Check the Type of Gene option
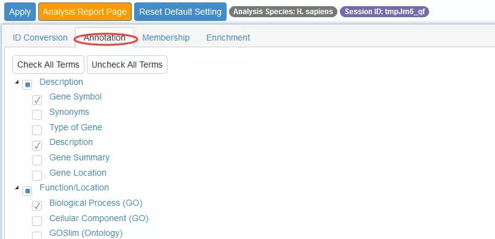 37,130
